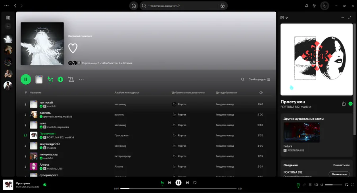Open the Browse icon in search bar
357x193 pixels.
223,6
